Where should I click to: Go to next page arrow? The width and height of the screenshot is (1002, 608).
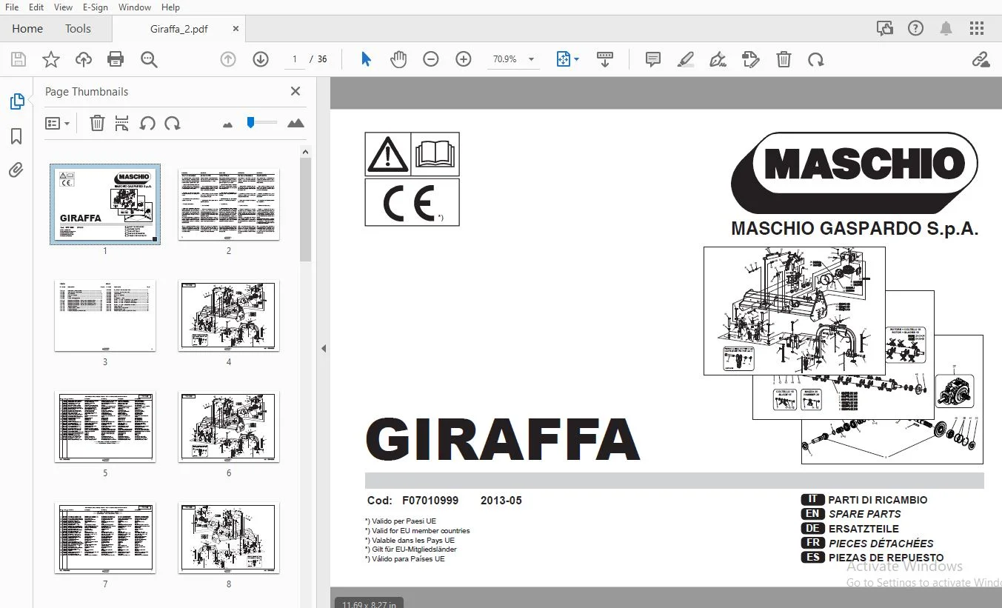tap(261, 59)
